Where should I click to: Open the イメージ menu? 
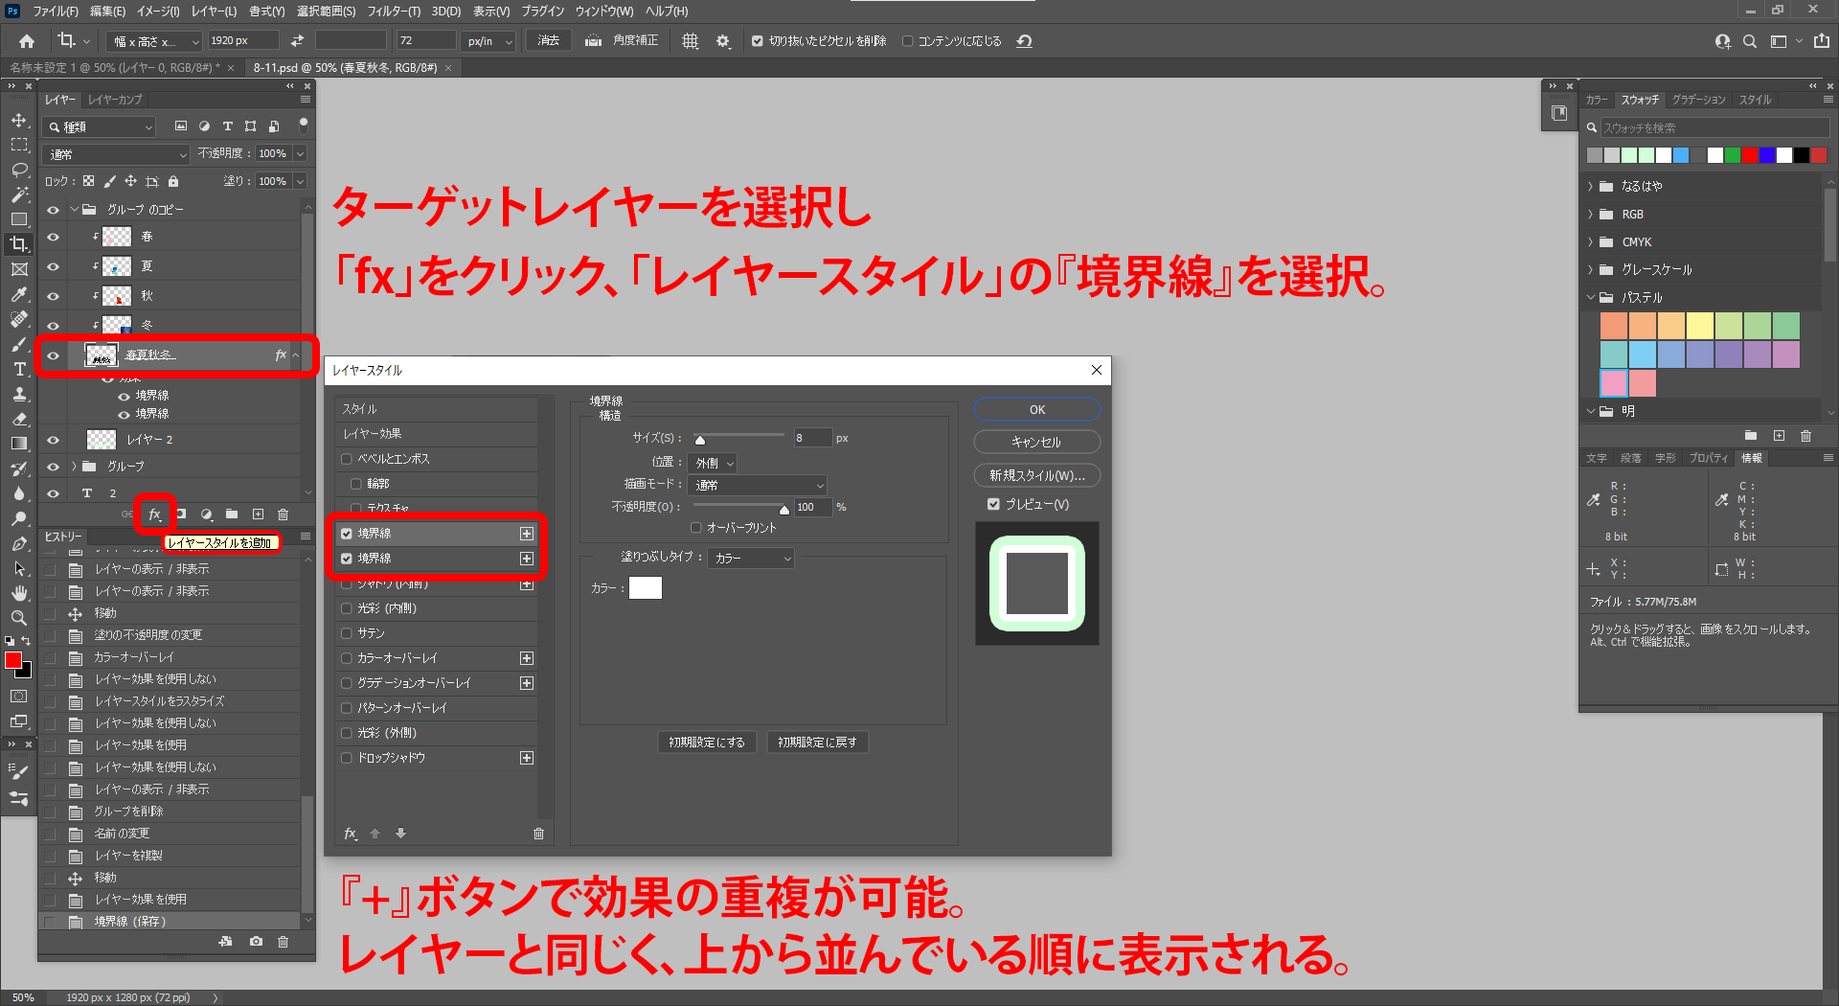pyautogui.click(x=157, y=11)
